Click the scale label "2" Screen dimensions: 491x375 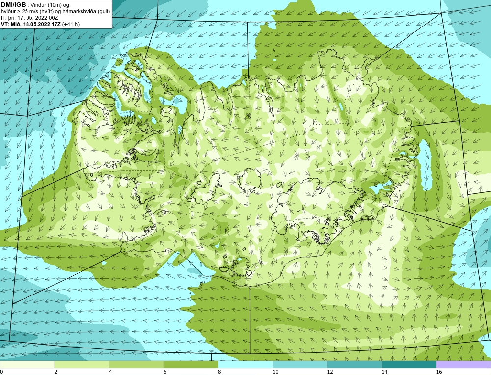pyautogui.click(x=56, y=372)
